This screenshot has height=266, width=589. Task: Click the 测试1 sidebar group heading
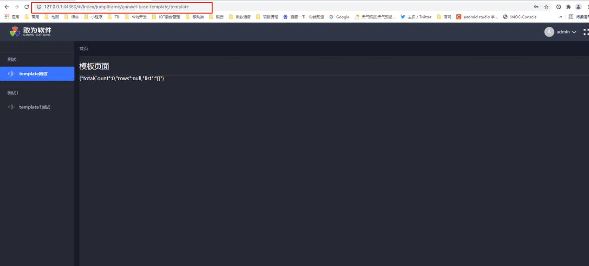tap(13, 93)
